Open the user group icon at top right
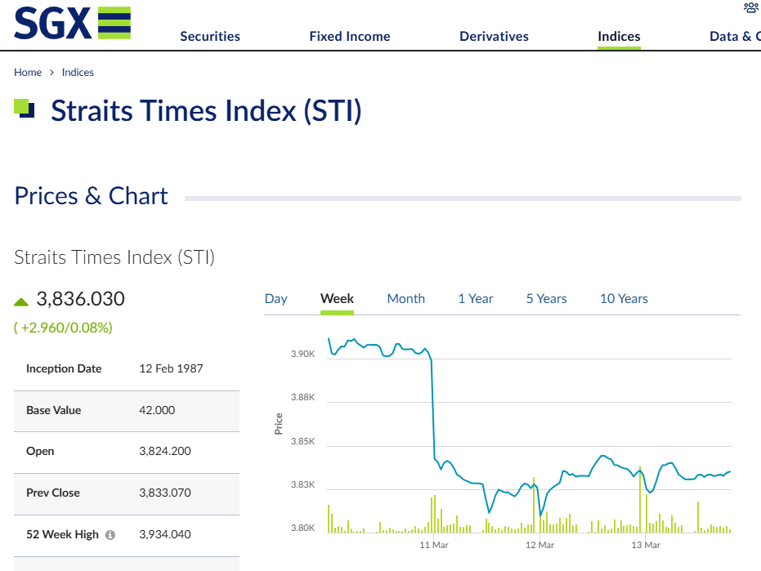Image resolution: width=761 pixels, height=571 pixels. point(751,8)
